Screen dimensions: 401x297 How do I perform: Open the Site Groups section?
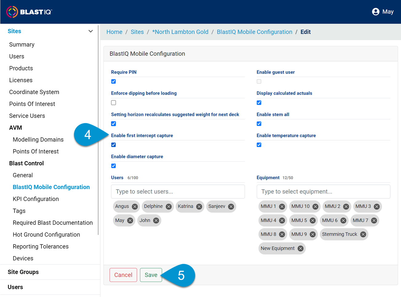pos(23,272)
